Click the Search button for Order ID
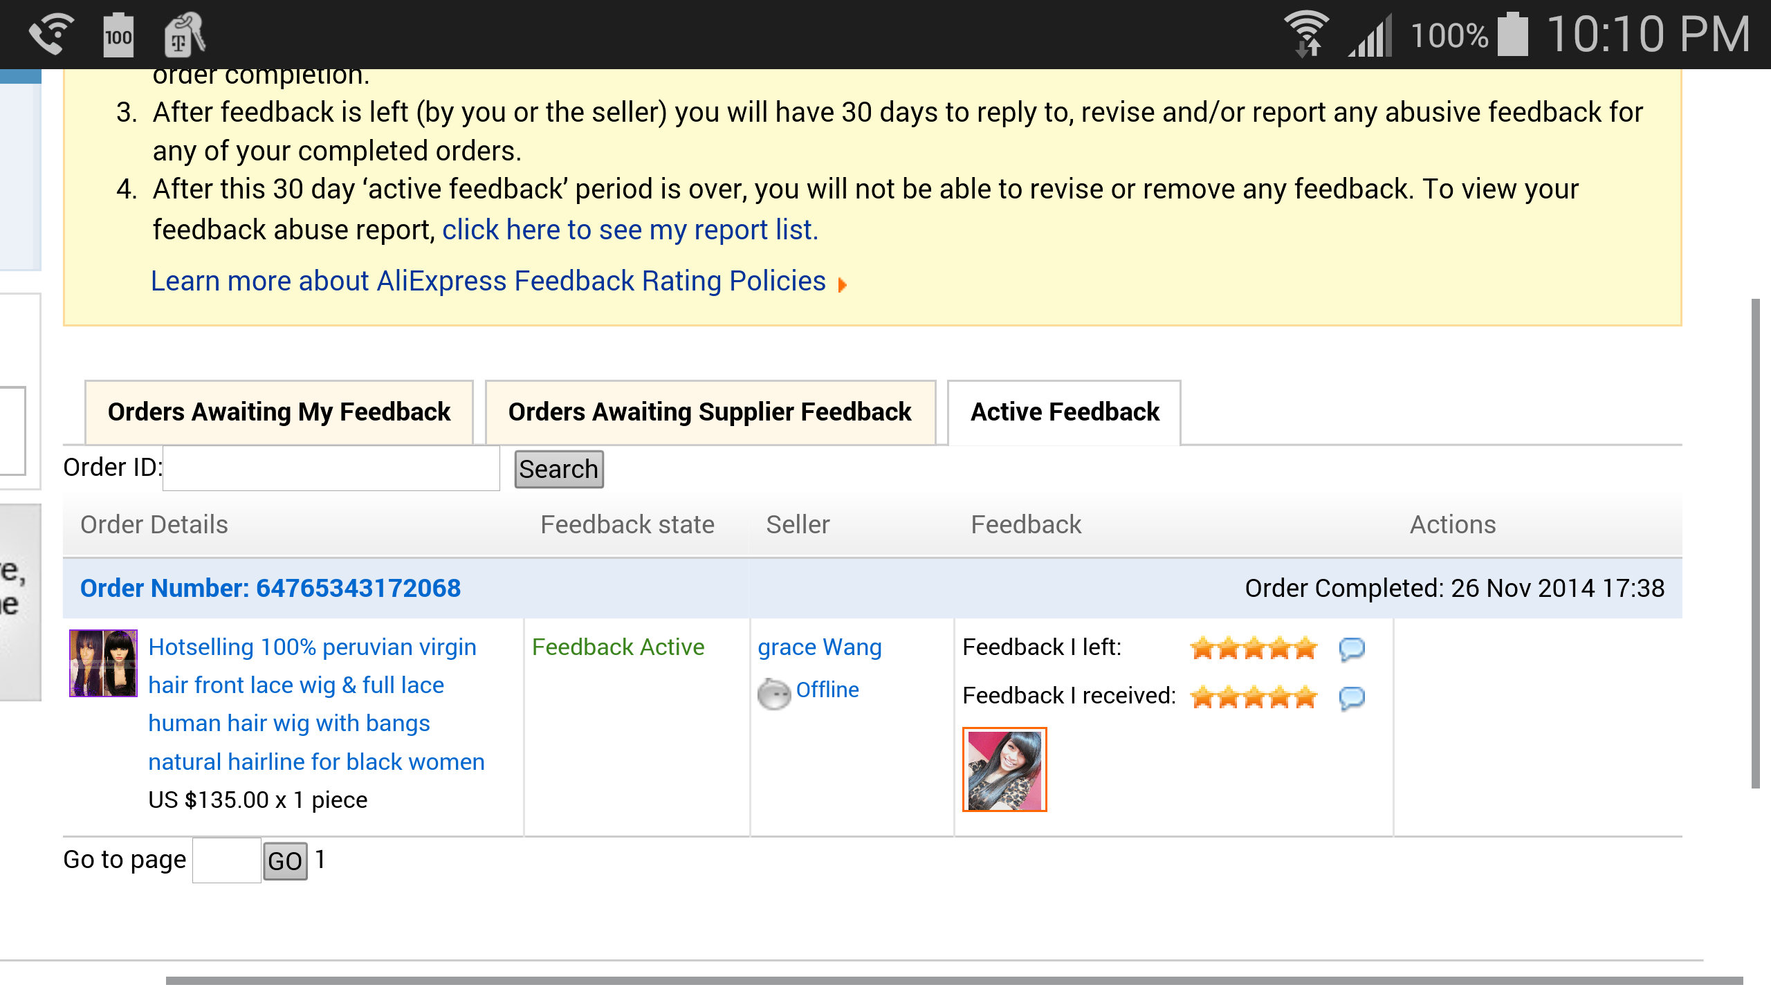Viewport: 1771px width, 996px height. pos(558,470)
